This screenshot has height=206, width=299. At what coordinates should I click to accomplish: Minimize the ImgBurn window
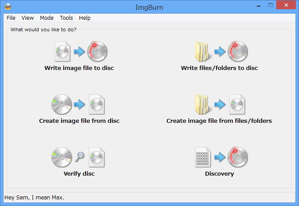pyautogui.click(x=259, y=6)
